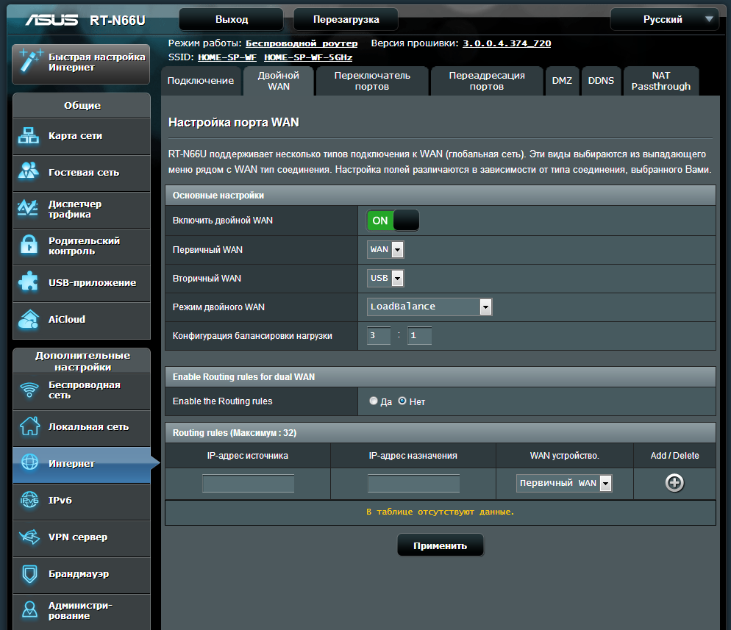Click the first load balance ratio field
Image resolution: width=731 pixels, height=630 pixels.
(x=379, y=335)
